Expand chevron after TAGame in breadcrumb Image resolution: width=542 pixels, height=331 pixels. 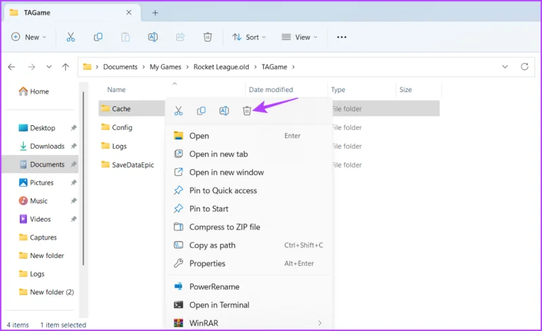point(293,67)
